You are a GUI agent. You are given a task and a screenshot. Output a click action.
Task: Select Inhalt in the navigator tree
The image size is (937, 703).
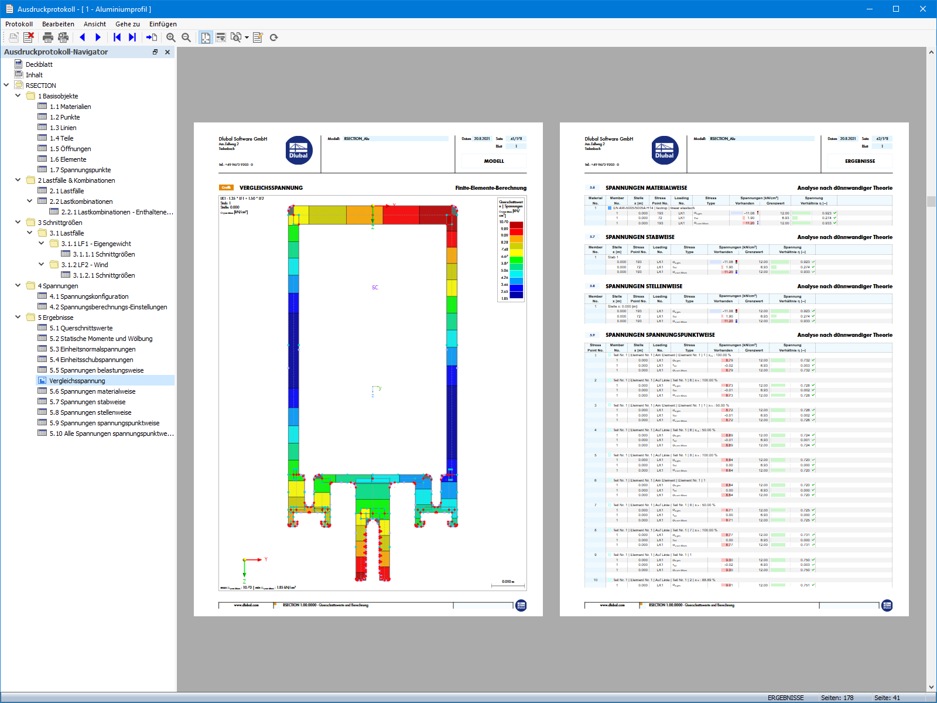pyautogui.click(x=34, y=75)
